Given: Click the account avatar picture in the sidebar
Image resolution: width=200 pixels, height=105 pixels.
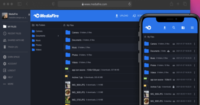Looking at the screenshot, I should (5, 16).
